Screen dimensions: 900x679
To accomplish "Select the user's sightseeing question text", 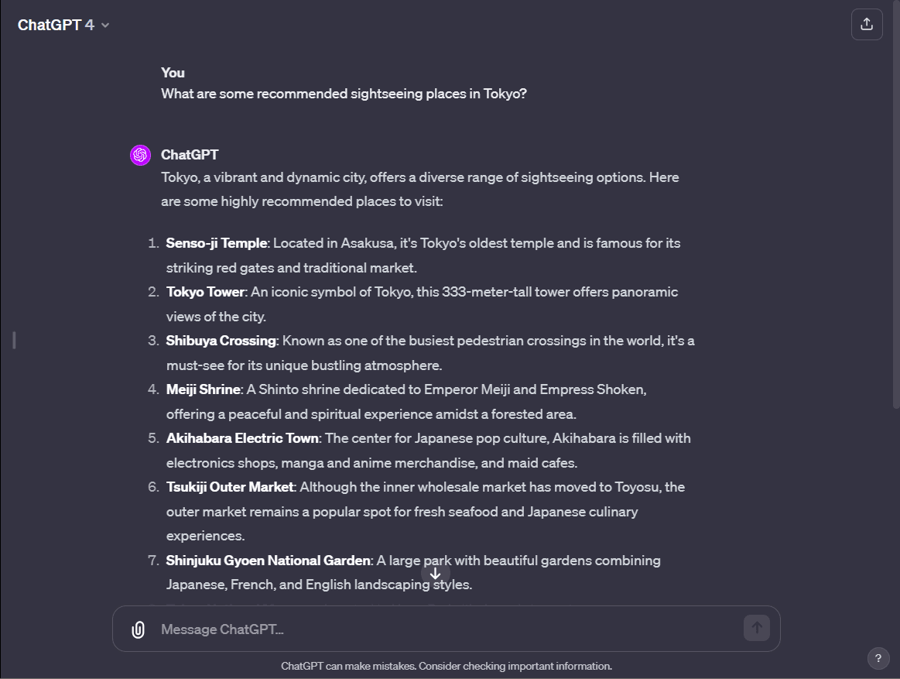I will (343, 93).
